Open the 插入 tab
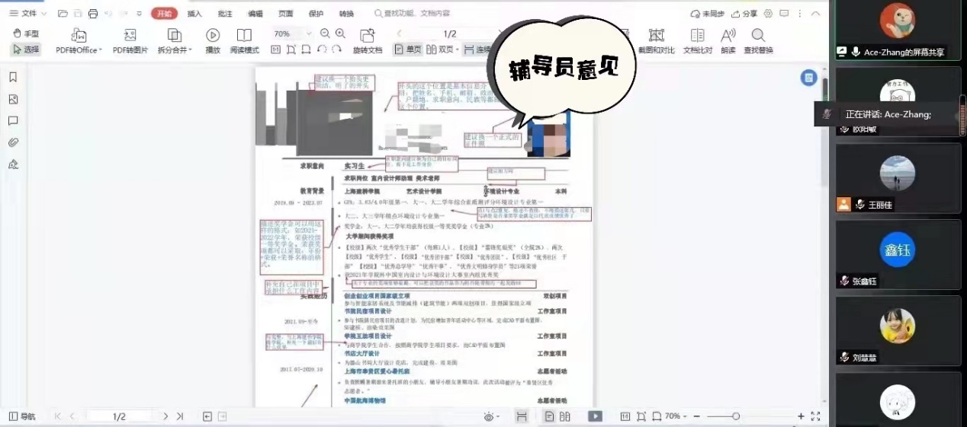Viewport: 967px width, 427px height. 194,14
